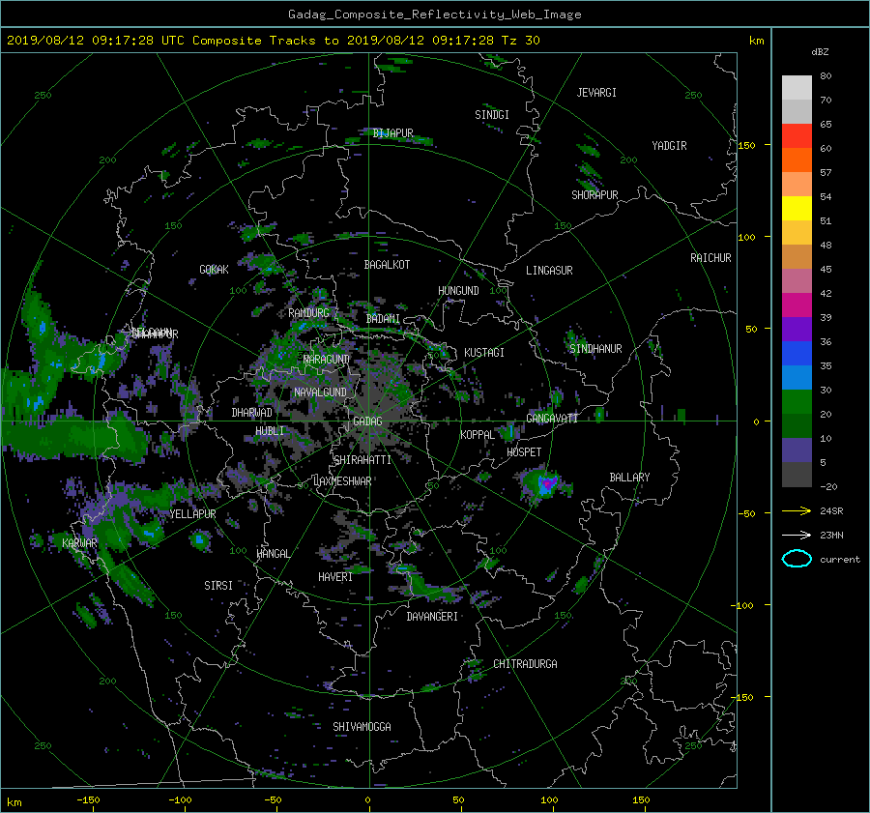Click the JEVARGI city label
Image resolution: width=870 pixels, height=813 pixels.
coord(596,93)
